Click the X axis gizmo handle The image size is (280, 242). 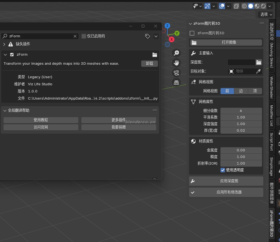point(172,39)
